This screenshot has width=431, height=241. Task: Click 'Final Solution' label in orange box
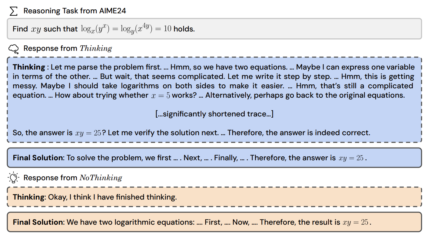point(38,222)
